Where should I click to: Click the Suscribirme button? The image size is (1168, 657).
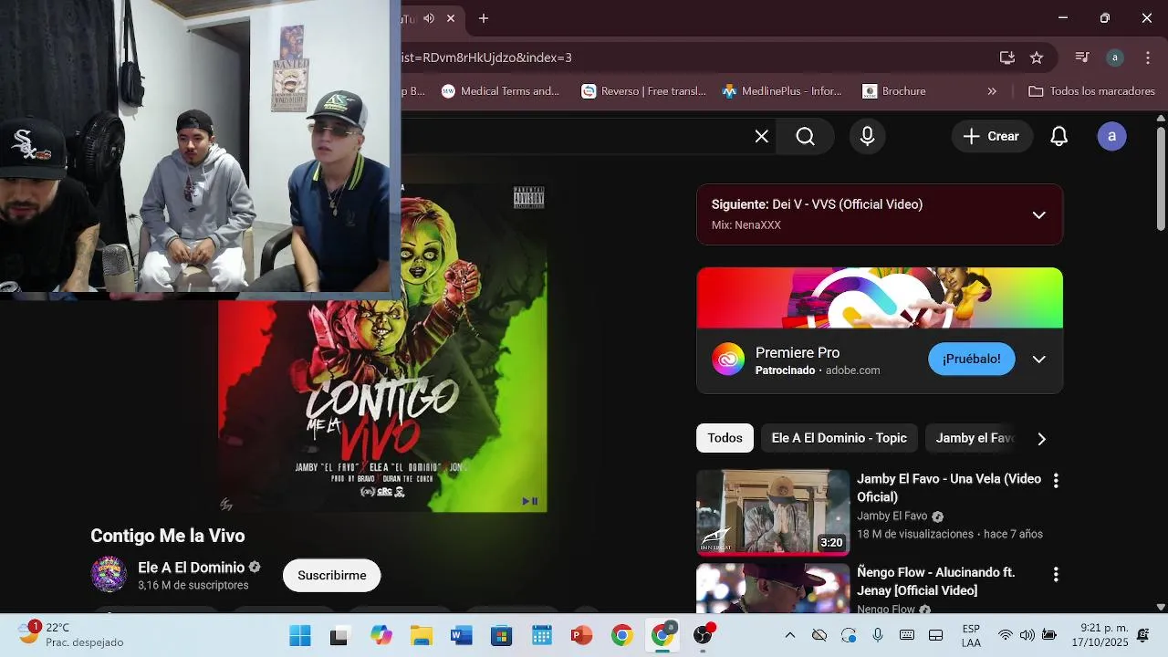click(x=331, y=575)
